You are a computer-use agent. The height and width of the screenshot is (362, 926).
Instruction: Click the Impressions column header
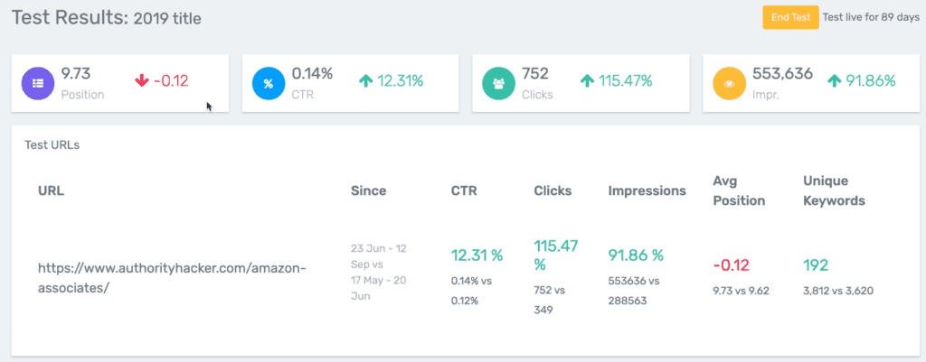coord(647,190)
